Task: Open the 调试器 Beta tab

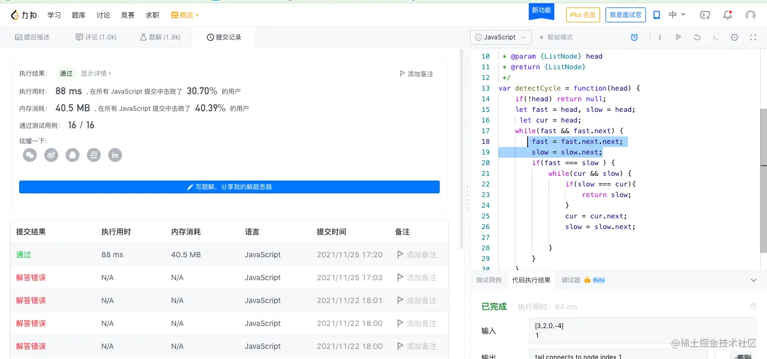Action: (x=584, y=280)
